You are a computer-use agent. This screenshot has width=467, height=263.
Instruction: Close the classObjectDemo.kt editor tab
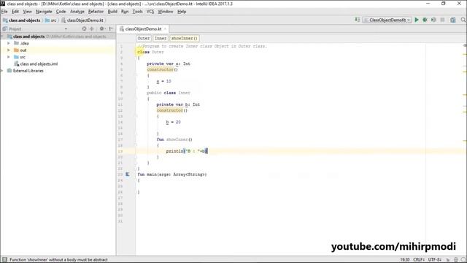click(165, 29)
